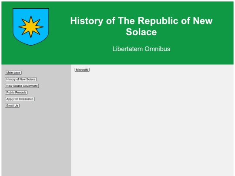Open the Microwiki button

click(82, 70)
